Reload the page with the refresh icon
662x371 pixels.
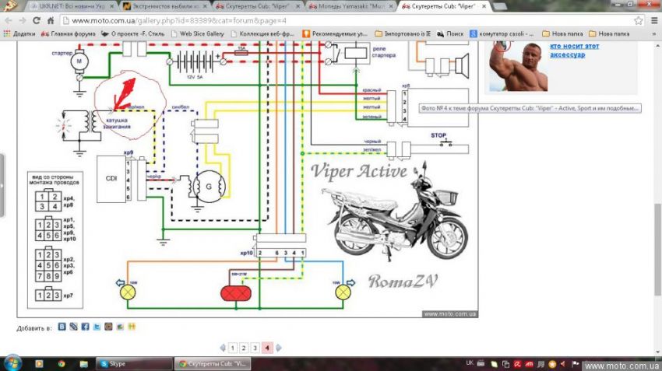pyautogui.click(x=37, y=21)
